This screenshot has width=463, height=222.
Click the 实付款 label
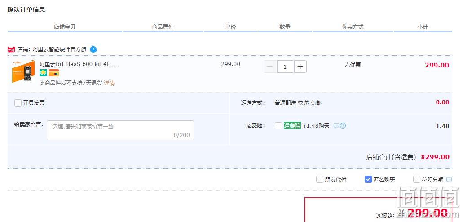(385, 215)
